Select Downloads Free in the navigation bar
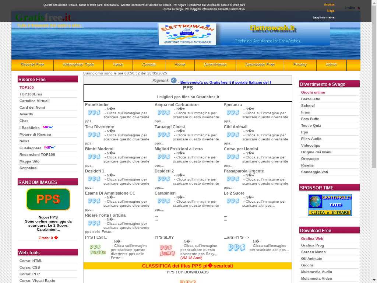This screenshot has width=377, height=283. (x=260, y=64)
